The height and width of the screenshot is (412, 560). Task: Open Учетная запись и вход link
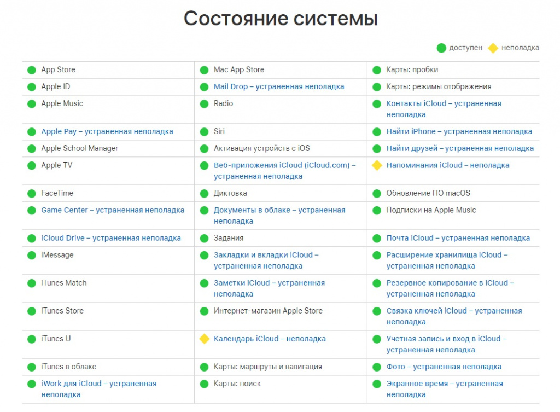pos(446,344)
